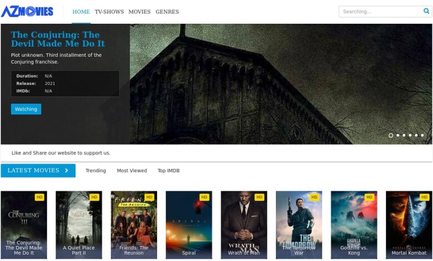Switch to the Trending tab

tap(95, 170)
